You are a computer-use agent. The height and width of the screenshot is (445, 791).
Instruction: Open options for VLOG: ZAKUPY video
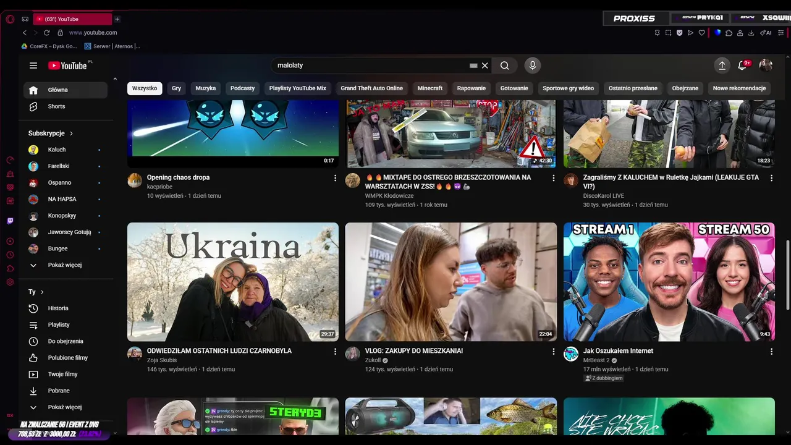[x=553, y=352]
